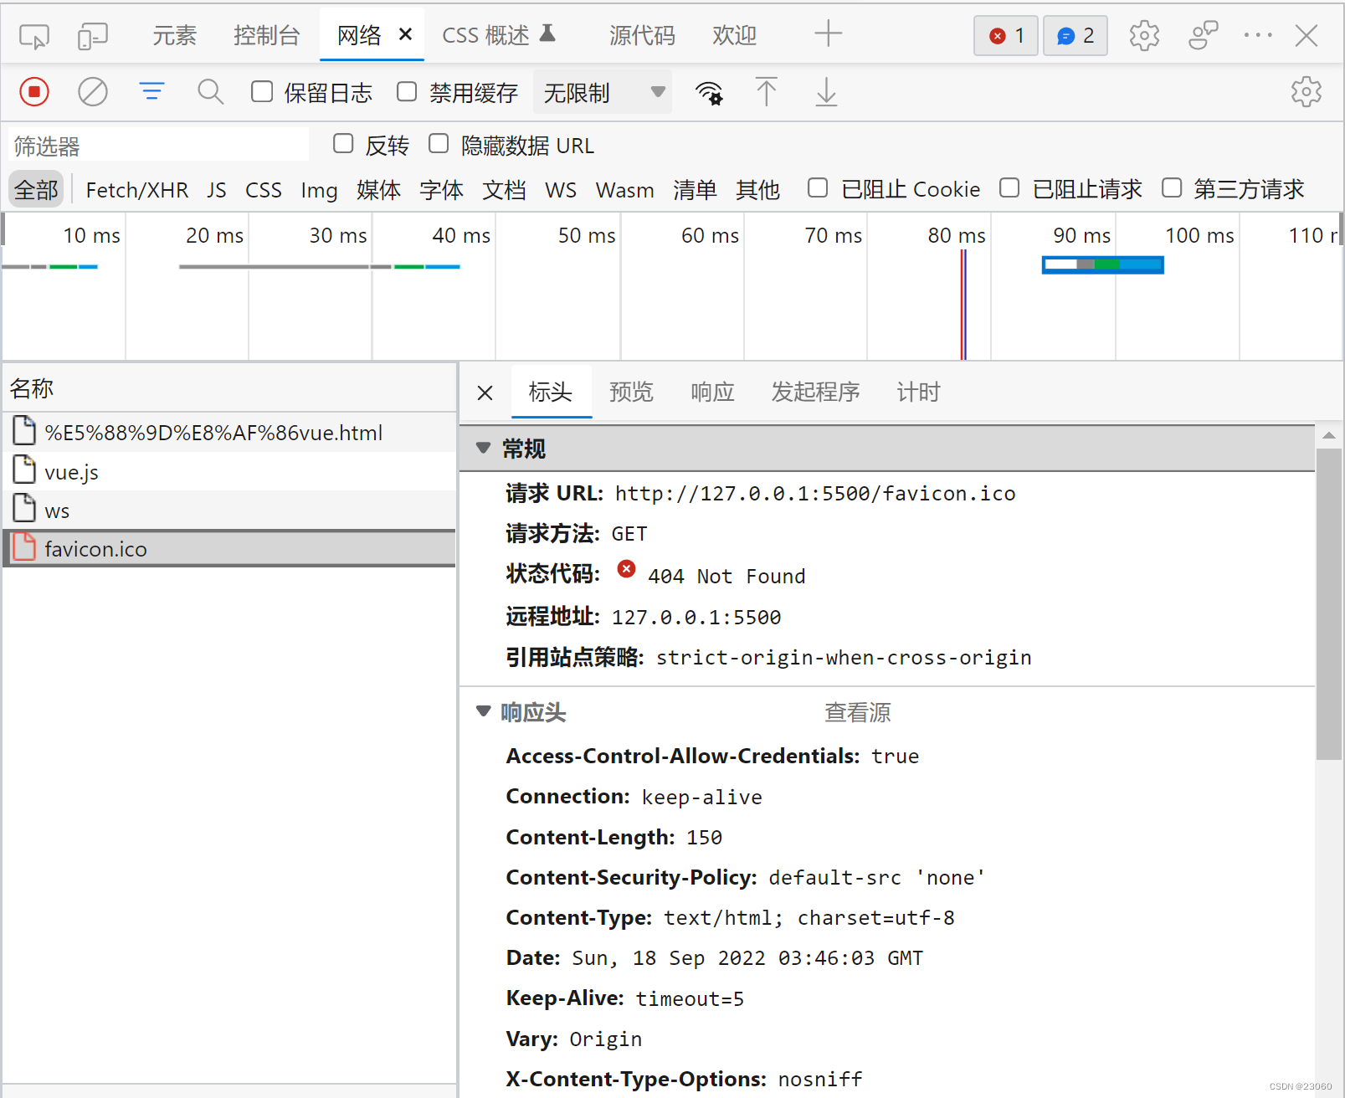
Task: Click 查看源 link for response headers
Action: point(857,712)
